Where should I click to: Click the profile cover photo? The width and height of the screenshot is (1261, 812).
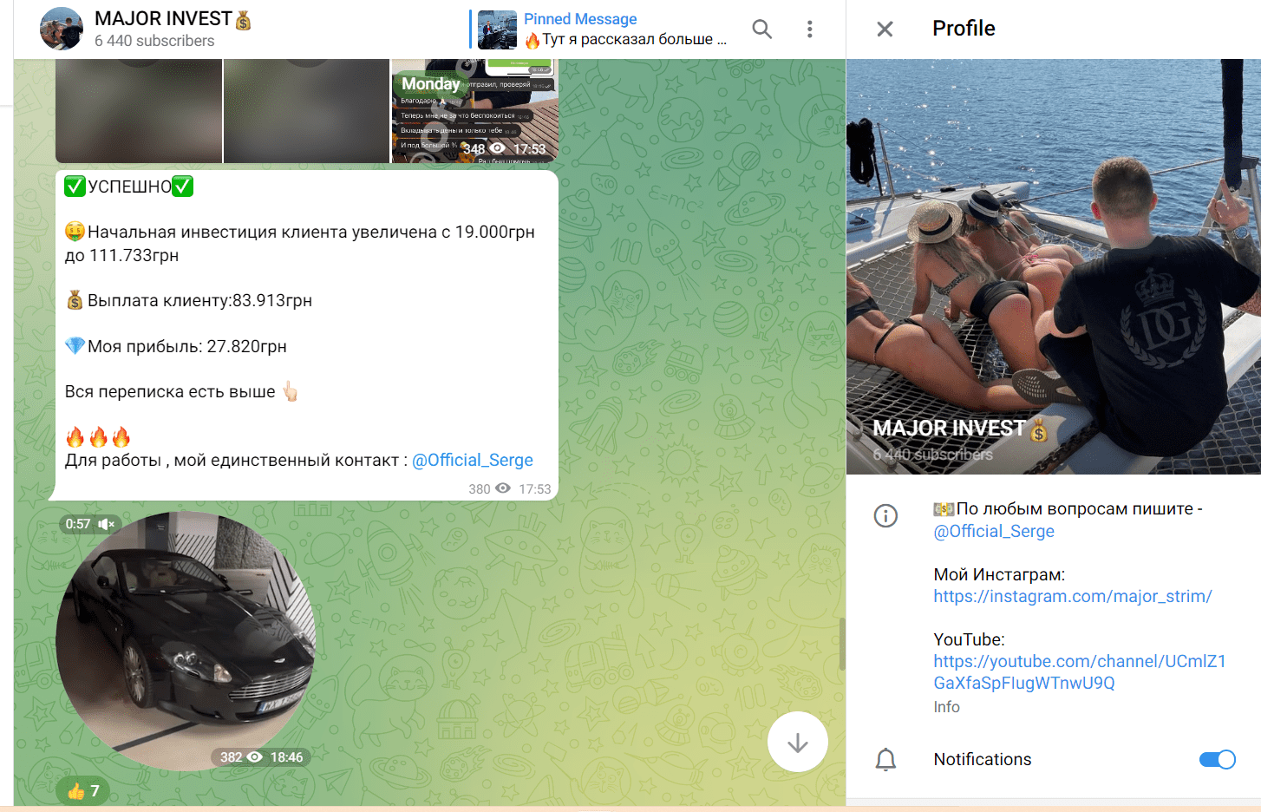(1053, 260)
